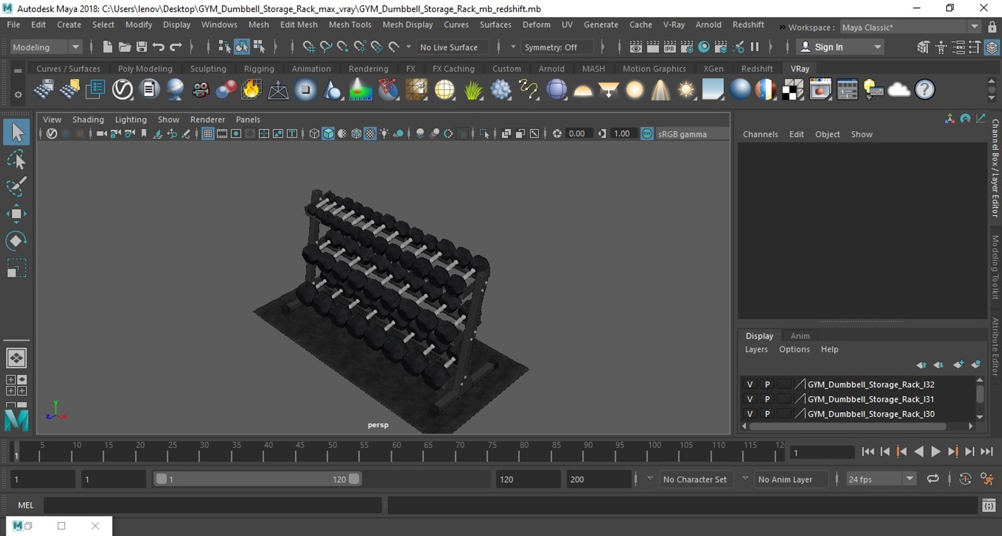Screen dimensions: 1002x536
Task: Activate the Rotate tool
Action: click(17, 241)
